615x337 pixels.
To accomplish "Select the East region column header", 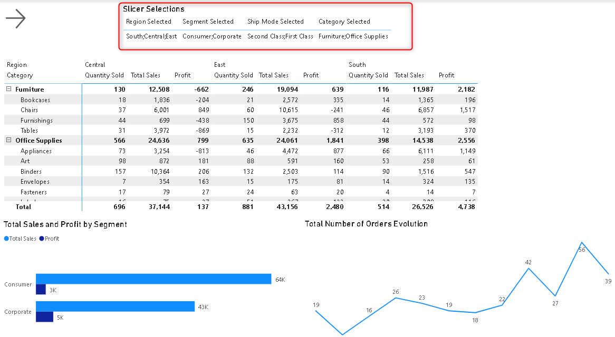I will [x=219, y=65].
